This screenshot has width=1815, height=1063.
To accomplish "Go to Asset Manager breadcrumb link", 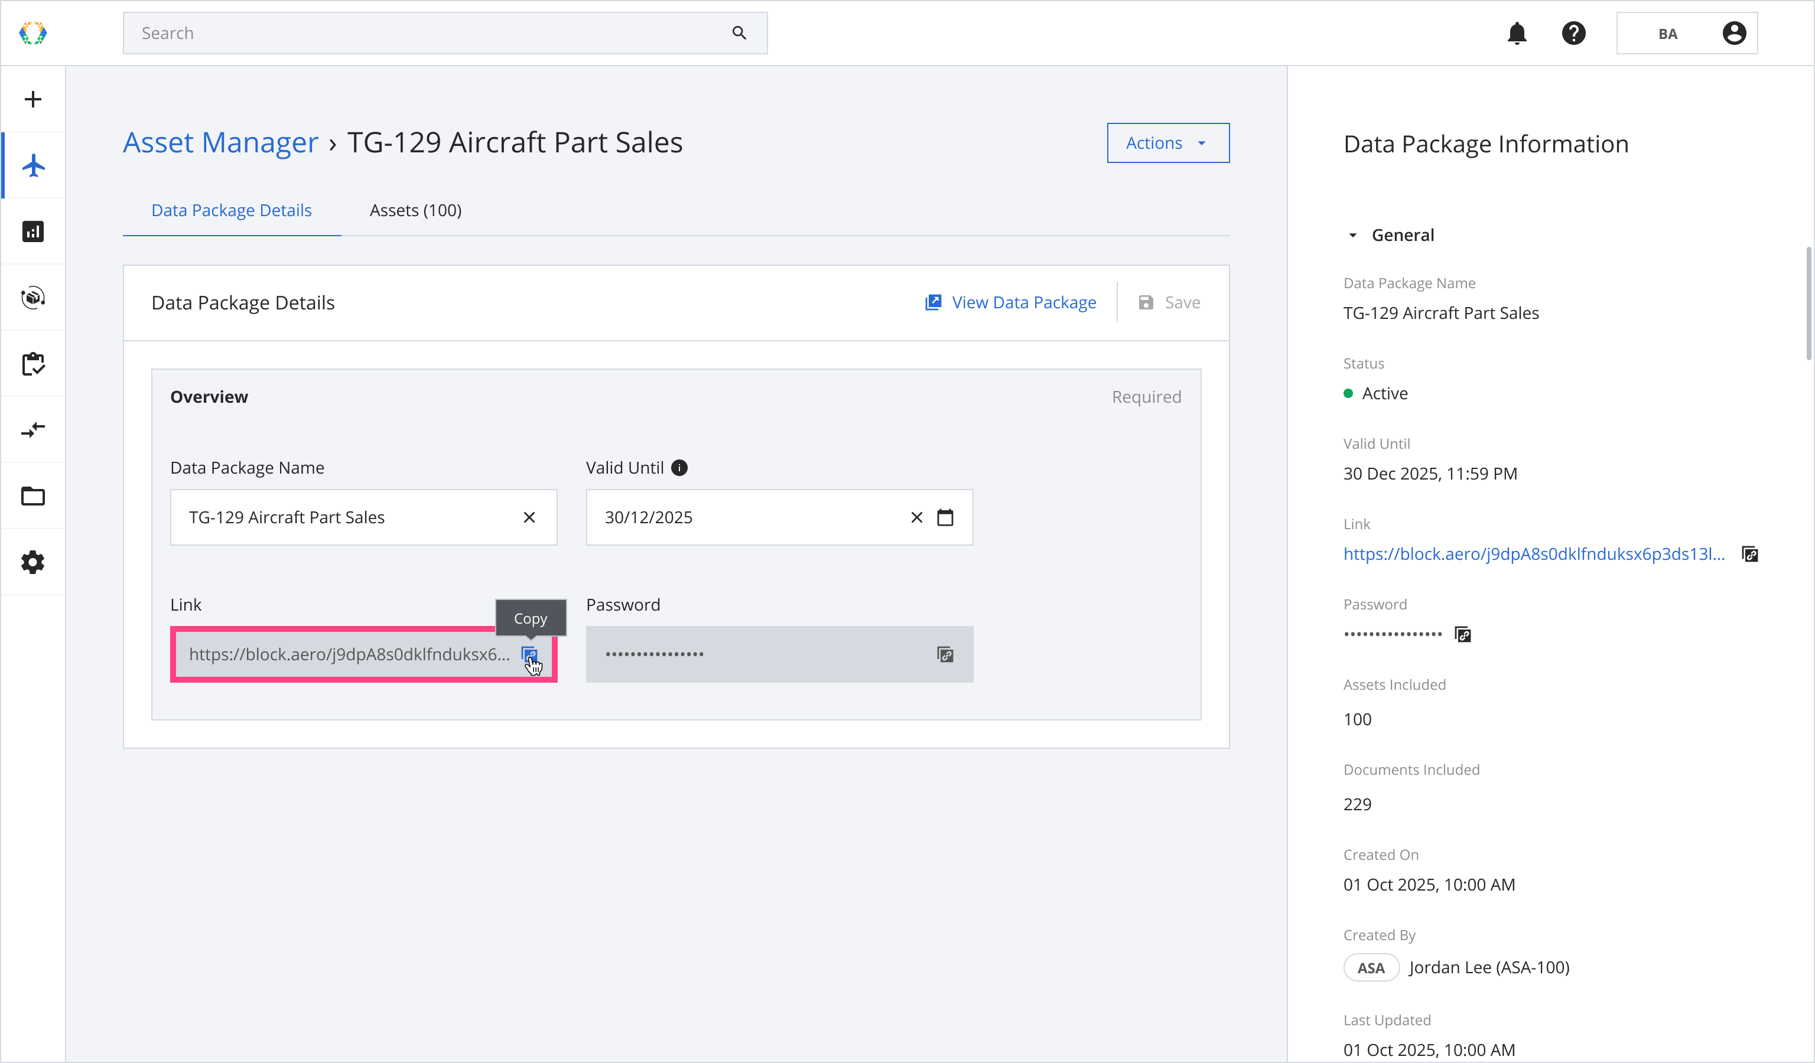I will click(x=220, y=142).
